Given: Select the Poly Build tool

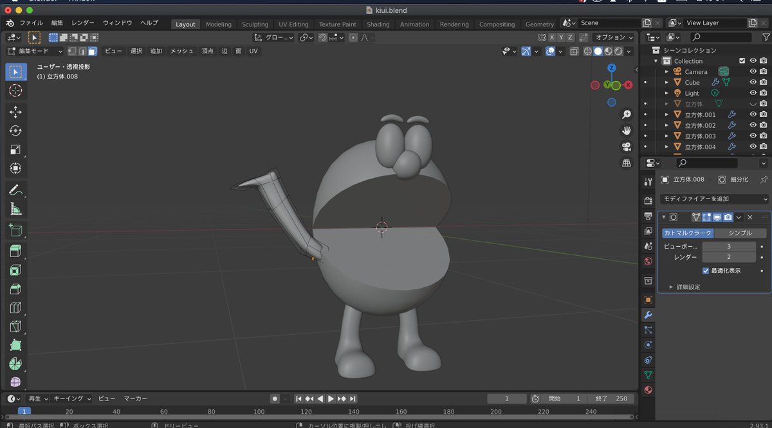Looking at the screenshot, I should click(16, 346).
